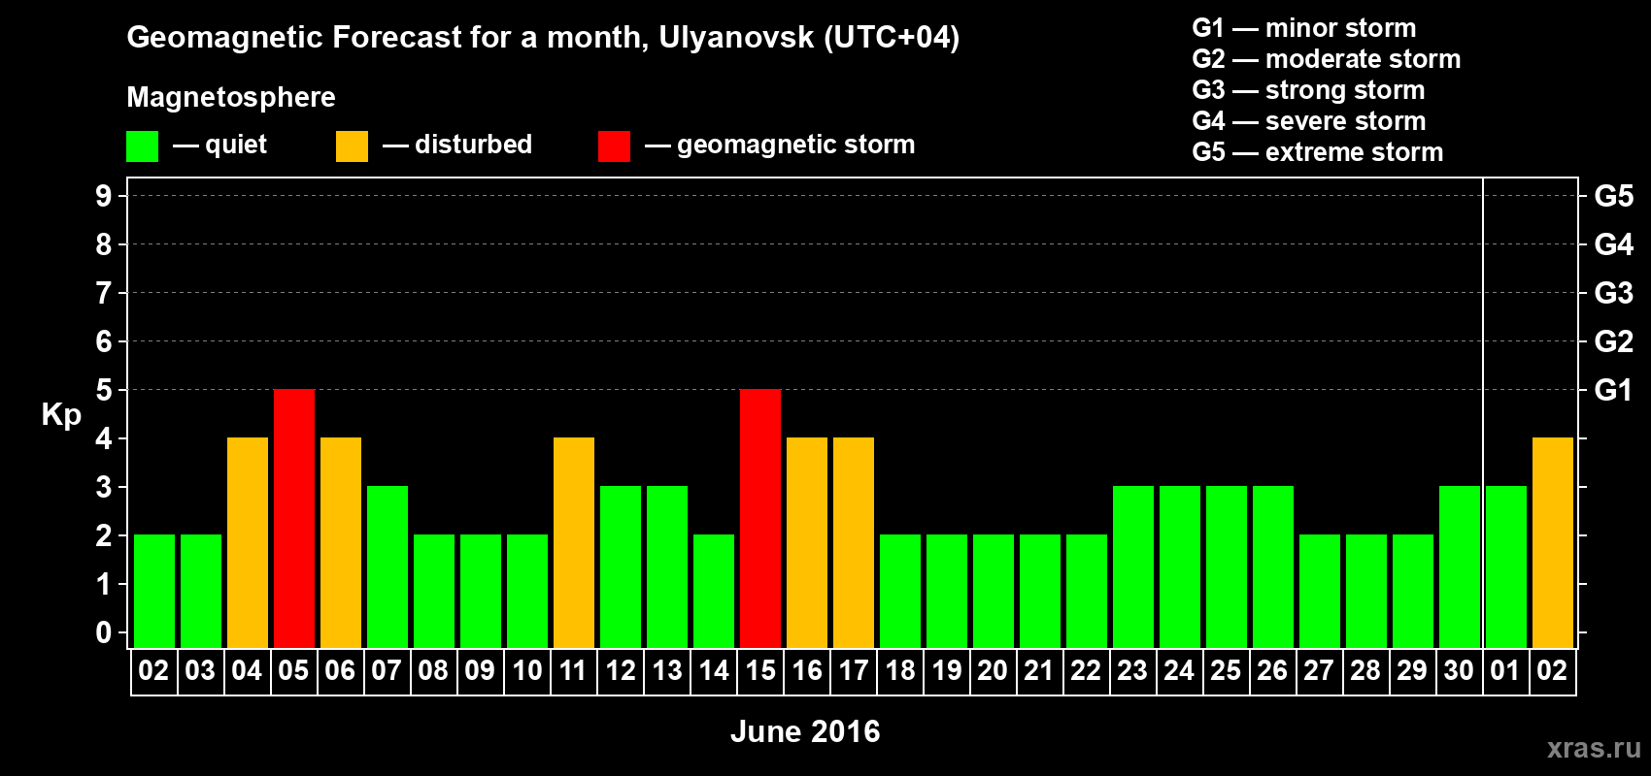Click the green bar above day 23

1133,567
